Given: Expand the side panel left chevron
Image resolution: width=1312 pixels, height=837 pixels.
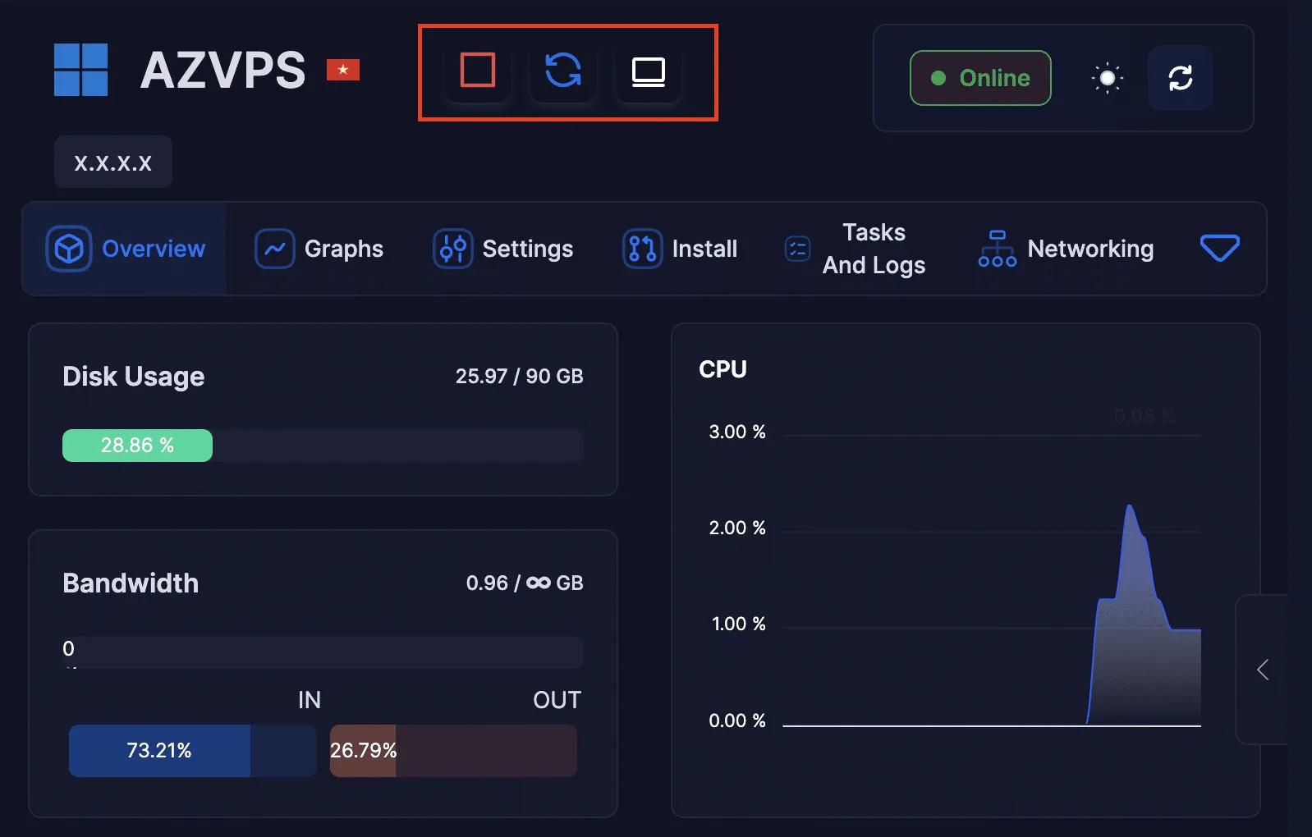Looking at the screenshot, I should point(1263,670).
